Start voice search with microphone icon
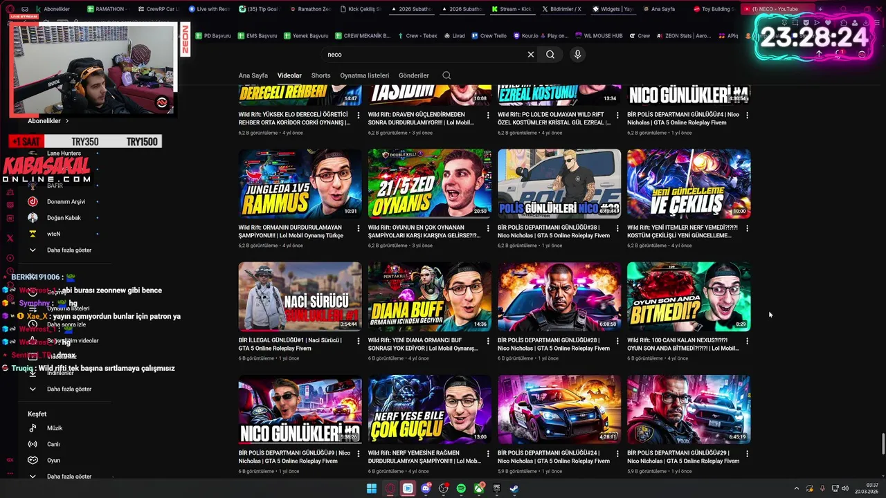The image size is (886, 498). point(578,55)
